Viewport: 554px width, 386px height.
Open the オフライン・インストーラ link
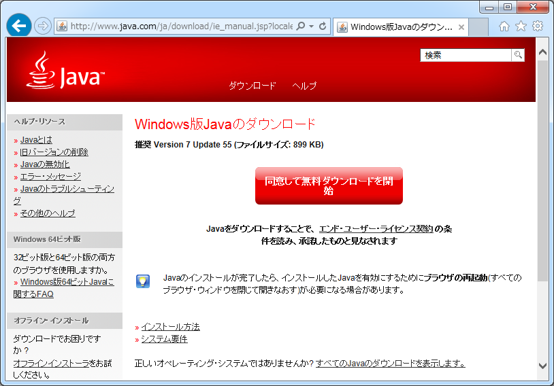coord(51,364)
